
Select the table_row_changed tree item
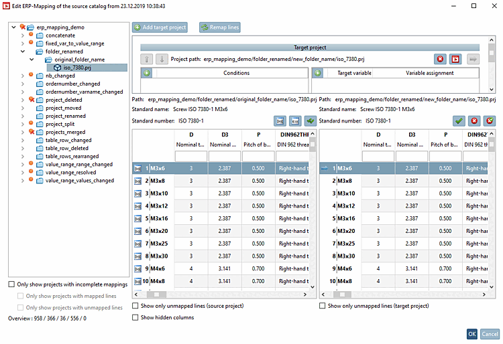tap(68, 141)
